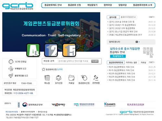
Task: Click the declining chart banner image
Action: [x=148, y=52]
